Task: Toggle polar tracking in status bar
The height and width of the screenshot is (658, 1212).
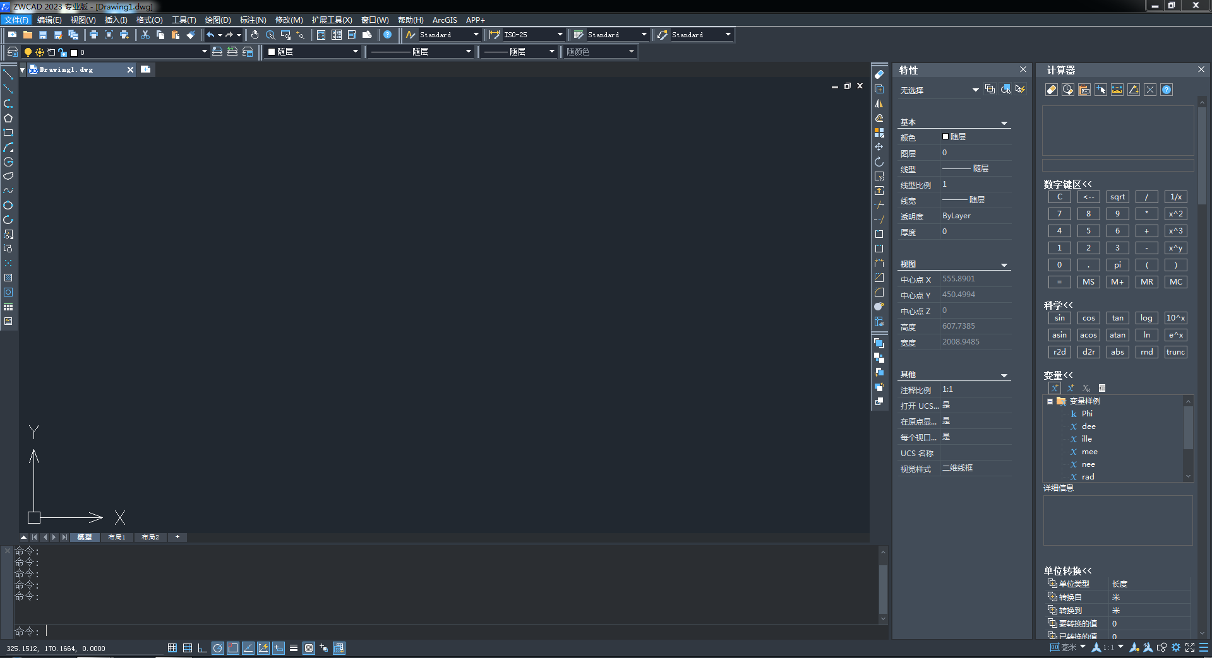Action: [x=218, y=648]
